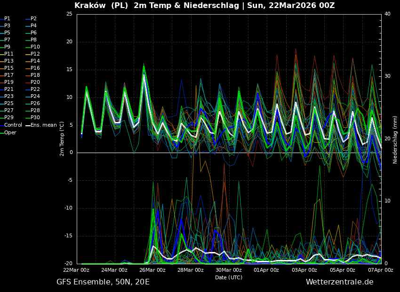Click the '2m Temp (°C)' axis title
Screen dimensions: 400x292
click(x=62, y=139)
